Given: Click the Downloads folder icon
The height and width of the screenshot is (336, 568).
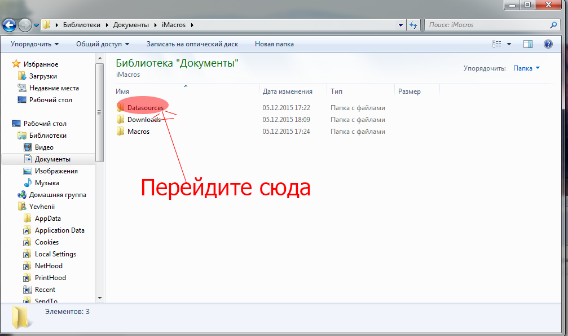Looking at the screenshot, I should pos(120,119).
